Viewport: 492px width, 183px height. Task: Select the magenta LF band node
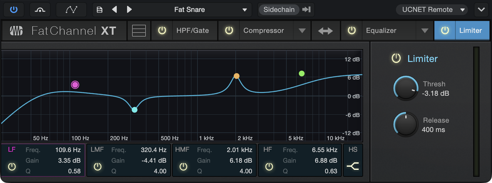pos(75,85)
